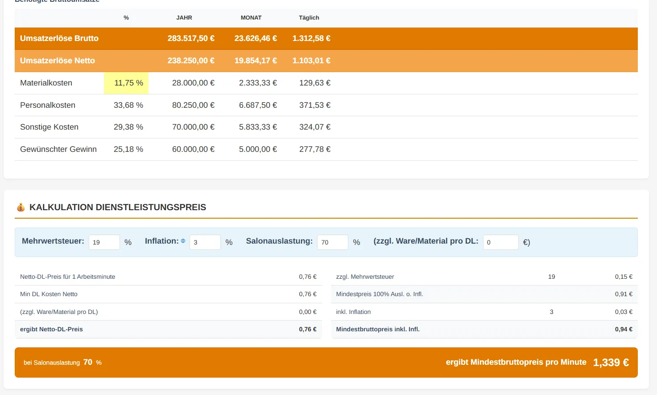Click the MONAT column header
The width and height of the screenshot is (657, 395).
(x=251, y=18)
